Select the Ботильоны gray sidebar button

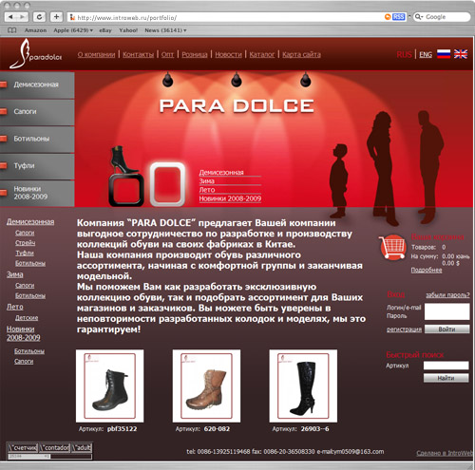[37, 139]
